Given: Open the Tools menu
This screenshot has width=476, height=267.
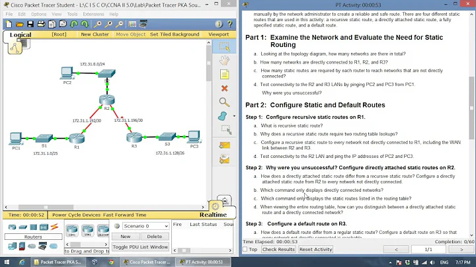Looking at the screenshot, I should pos(72,14).
